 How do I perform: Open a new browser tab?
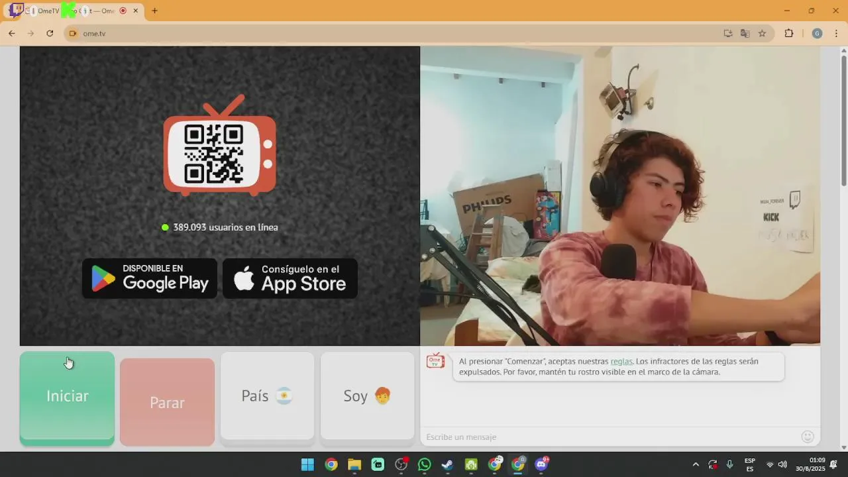coord(154,11)
